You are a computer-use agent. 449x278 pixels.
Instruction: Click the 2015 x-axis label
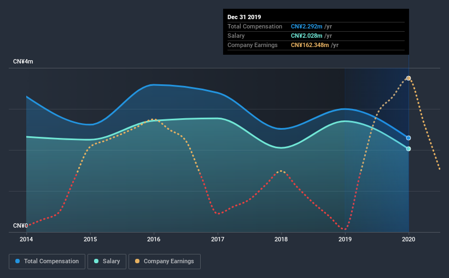[90, 239]
